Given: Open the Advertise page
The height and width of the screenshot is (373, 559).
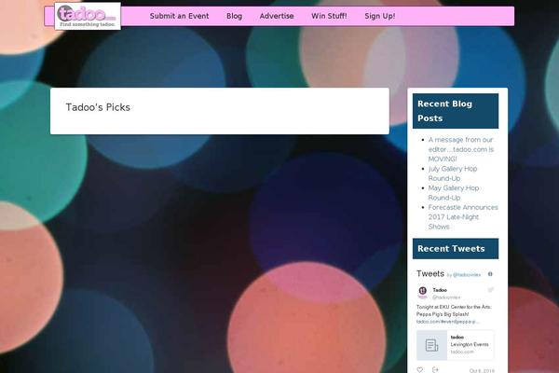Looking at the screenshot, I should (277, 16).
